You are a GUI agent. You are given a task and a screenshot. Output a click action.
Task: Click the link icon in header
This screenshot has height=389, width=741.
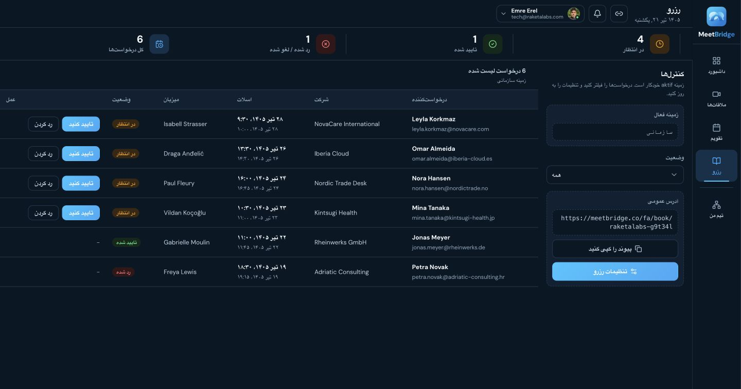[619, 14]
